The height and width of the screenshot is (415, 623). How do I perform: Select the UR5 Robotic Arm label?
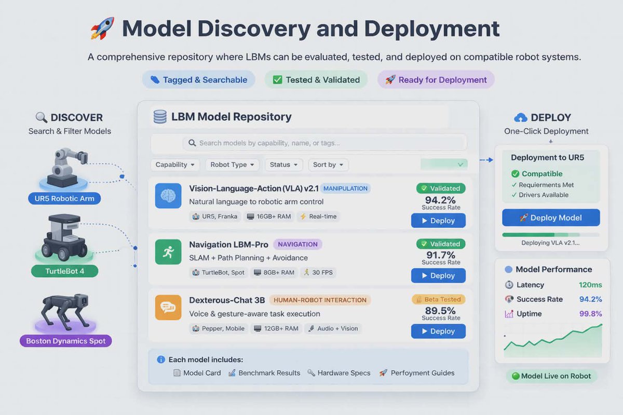click(x=64, y=198)
